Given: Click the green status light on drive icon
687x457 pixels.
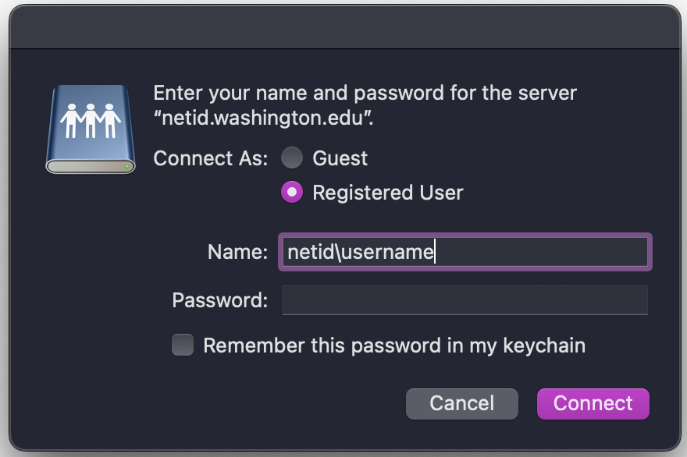Looking at the screenshot, I should [x=126, y=167].
